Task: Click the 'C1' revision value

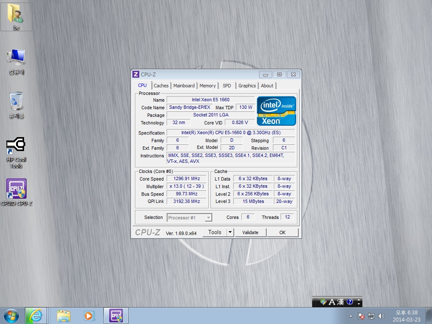Action: 284,148
